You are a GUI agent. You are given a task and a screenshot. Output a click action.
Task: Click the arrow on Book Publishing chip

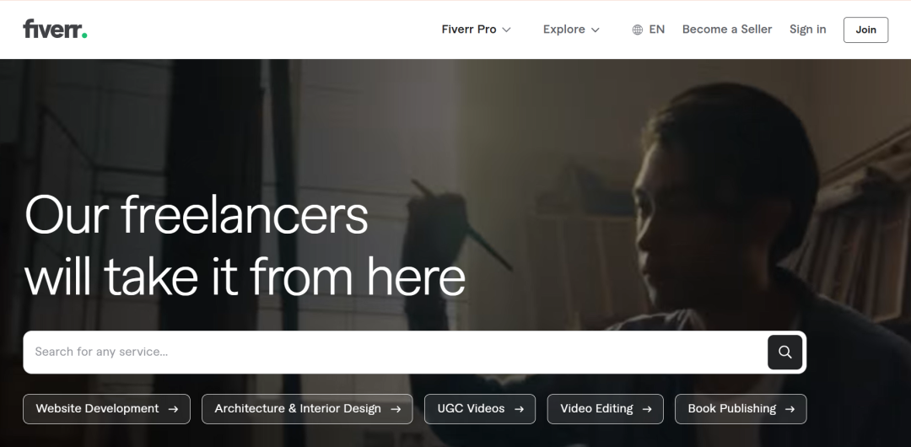[x=790, y=409]
